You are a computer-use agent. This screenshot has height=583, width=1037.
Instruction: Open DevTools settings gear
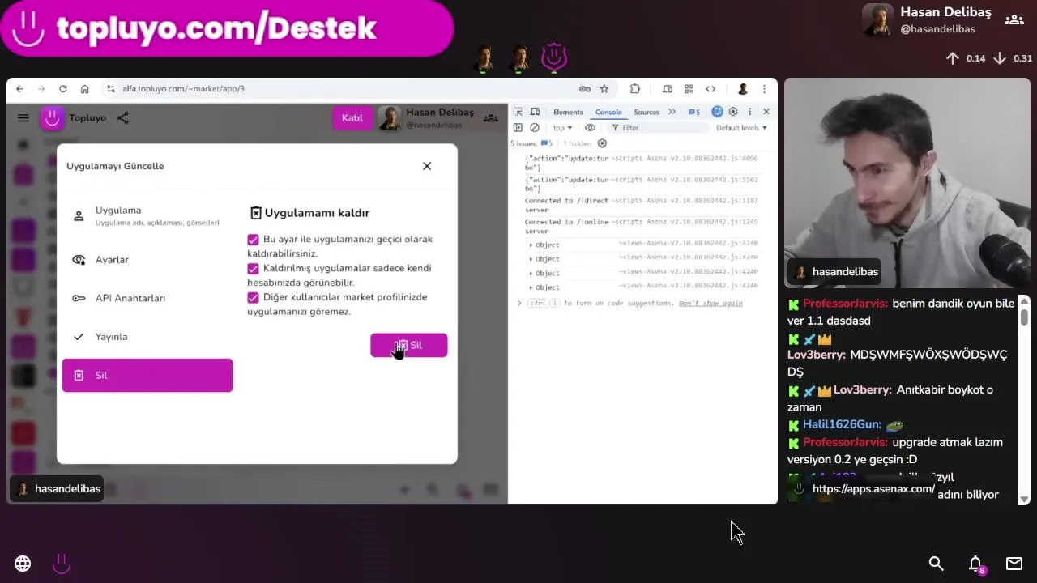coord(733,112)
